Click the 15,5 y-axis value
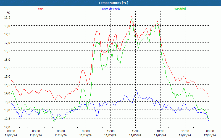 tap(8, 68)
